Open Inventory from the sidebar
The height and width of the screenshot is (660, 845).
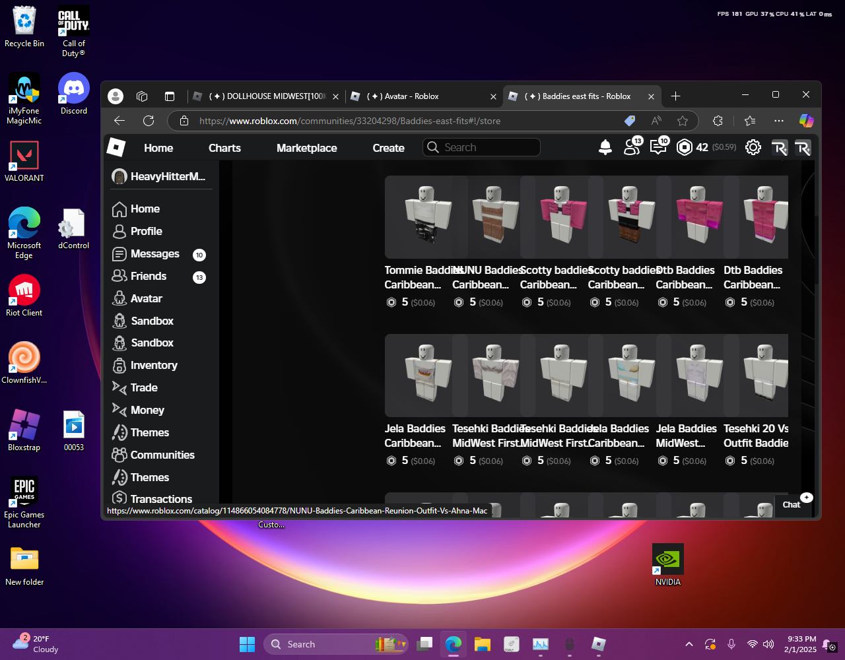154,365
